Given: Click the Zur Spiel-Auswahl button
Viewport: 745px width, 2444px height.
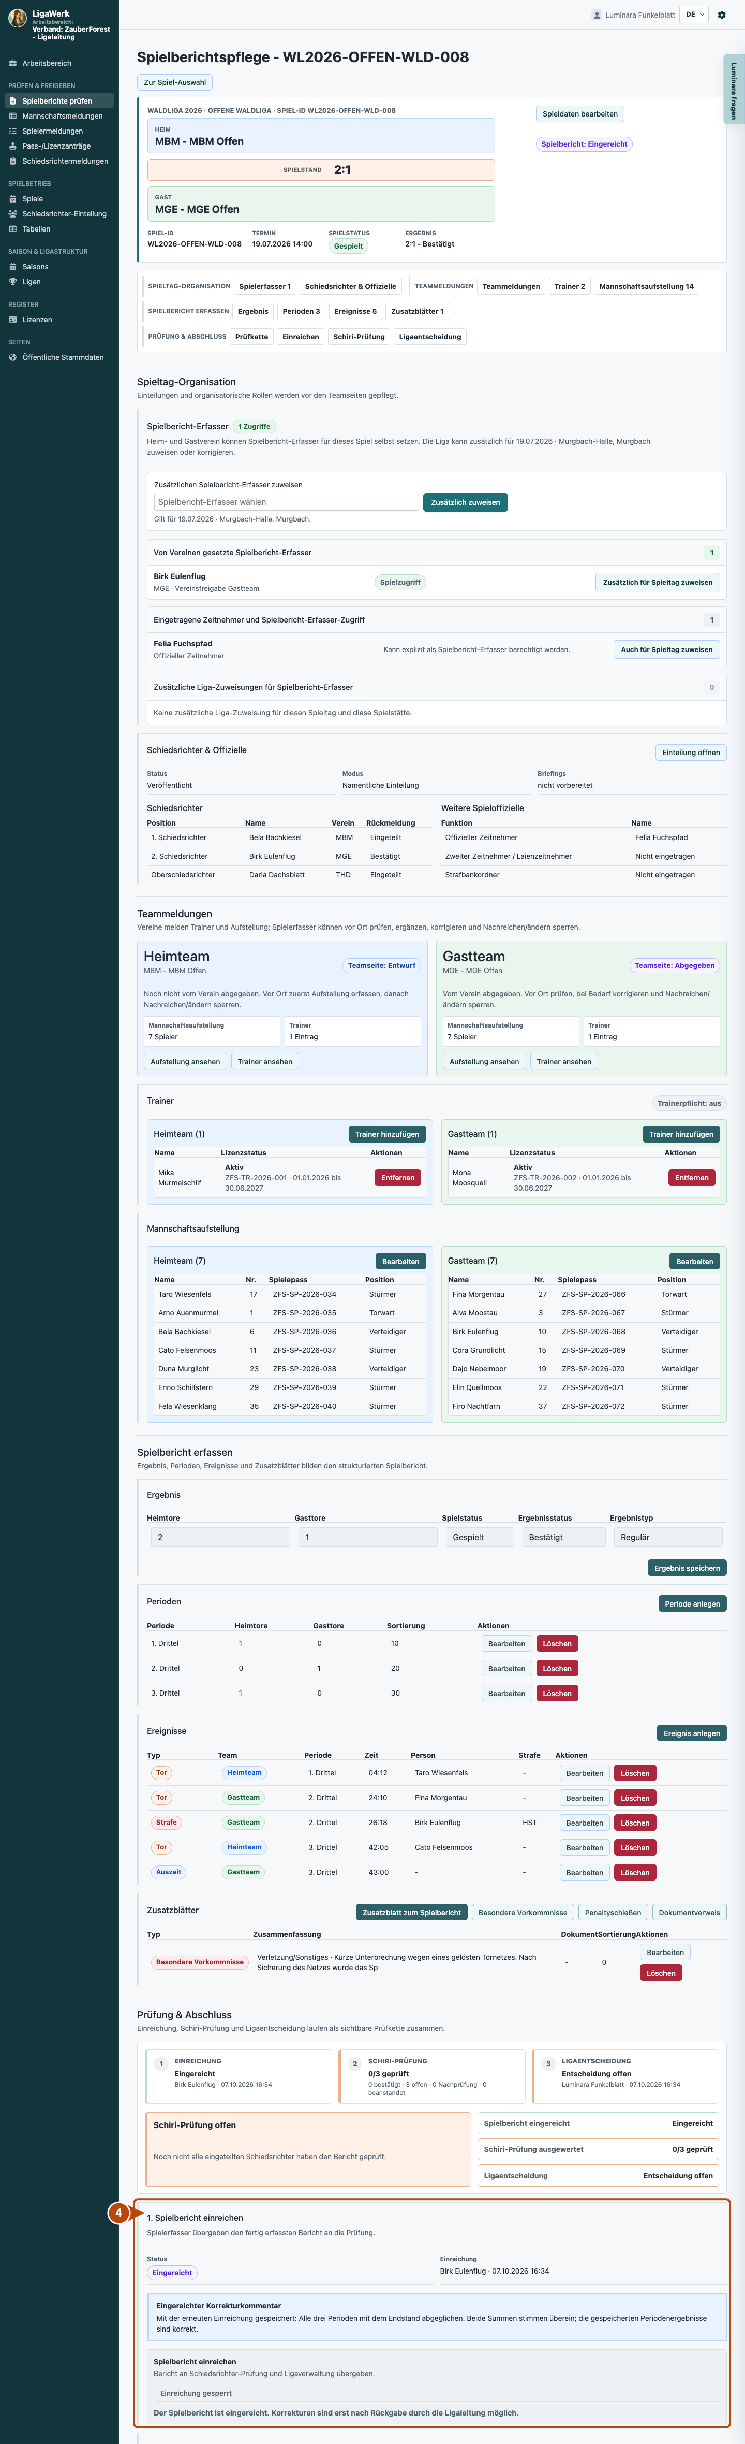Looking at the screenshot, I should tap(175, 82).
